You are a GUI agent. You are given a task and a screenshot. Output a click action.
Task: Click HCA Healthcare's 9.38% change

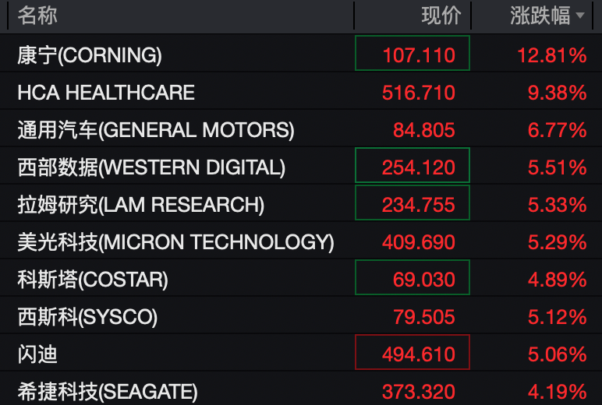click(557, 93)
